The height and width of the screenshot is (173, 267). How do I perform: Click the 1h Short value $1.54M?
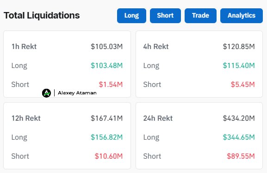[111, 85]
